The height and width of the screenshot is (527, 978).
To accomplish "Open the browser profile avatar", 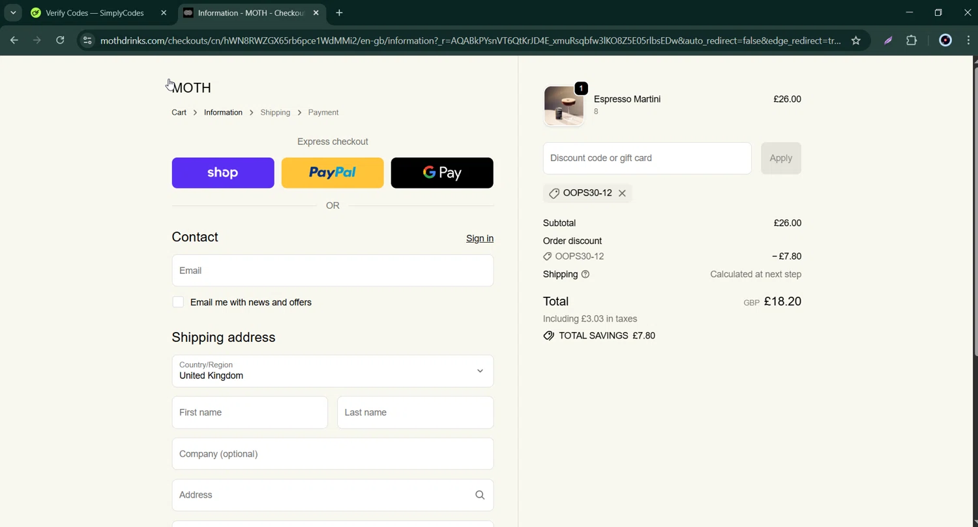I will pyautogui.click(x=945, y=40).
